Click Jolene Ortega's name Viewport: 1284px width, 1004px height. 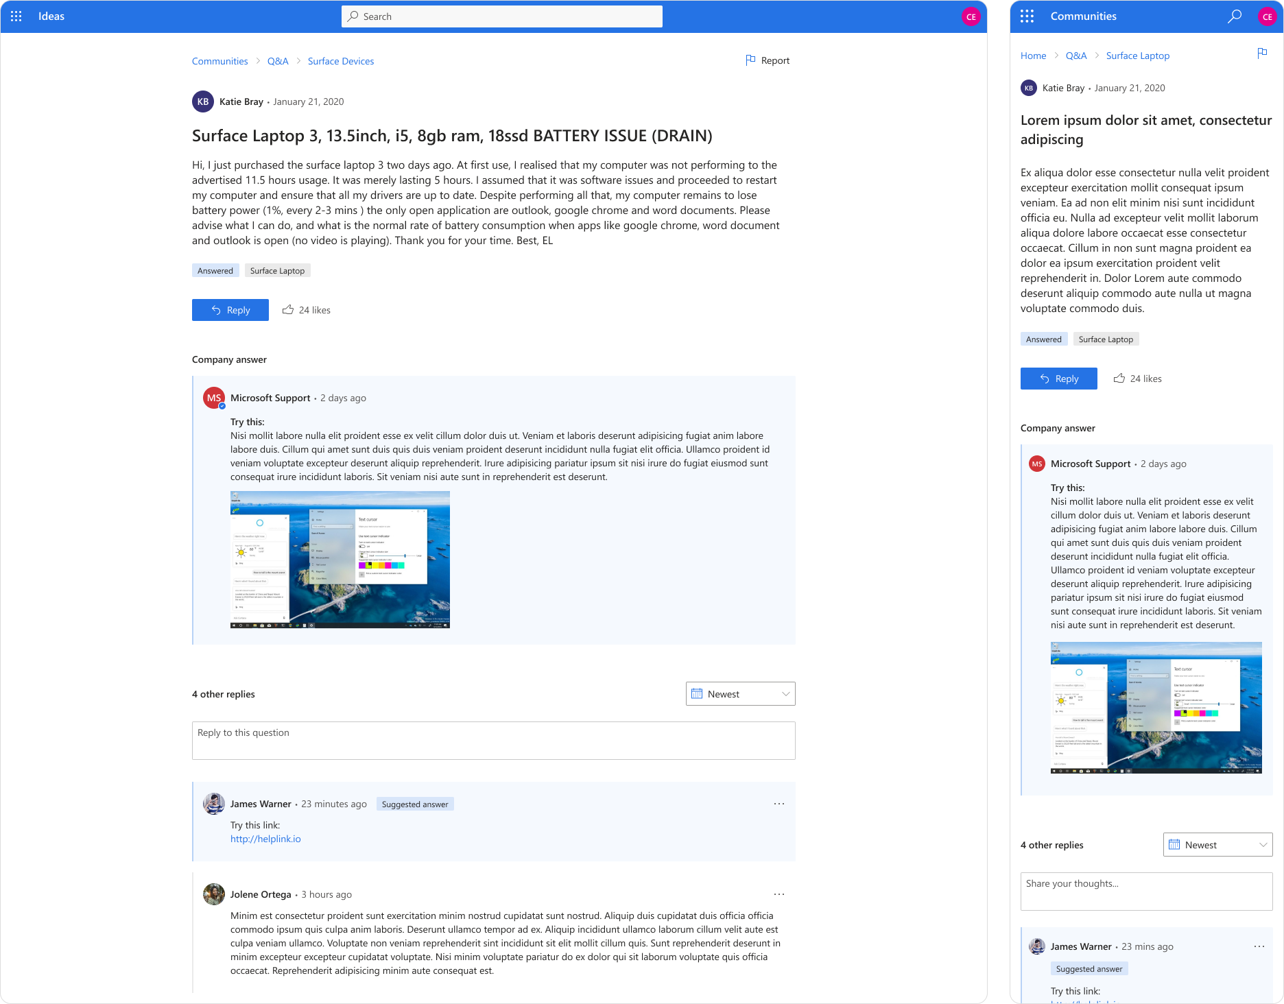click(261, 894)
